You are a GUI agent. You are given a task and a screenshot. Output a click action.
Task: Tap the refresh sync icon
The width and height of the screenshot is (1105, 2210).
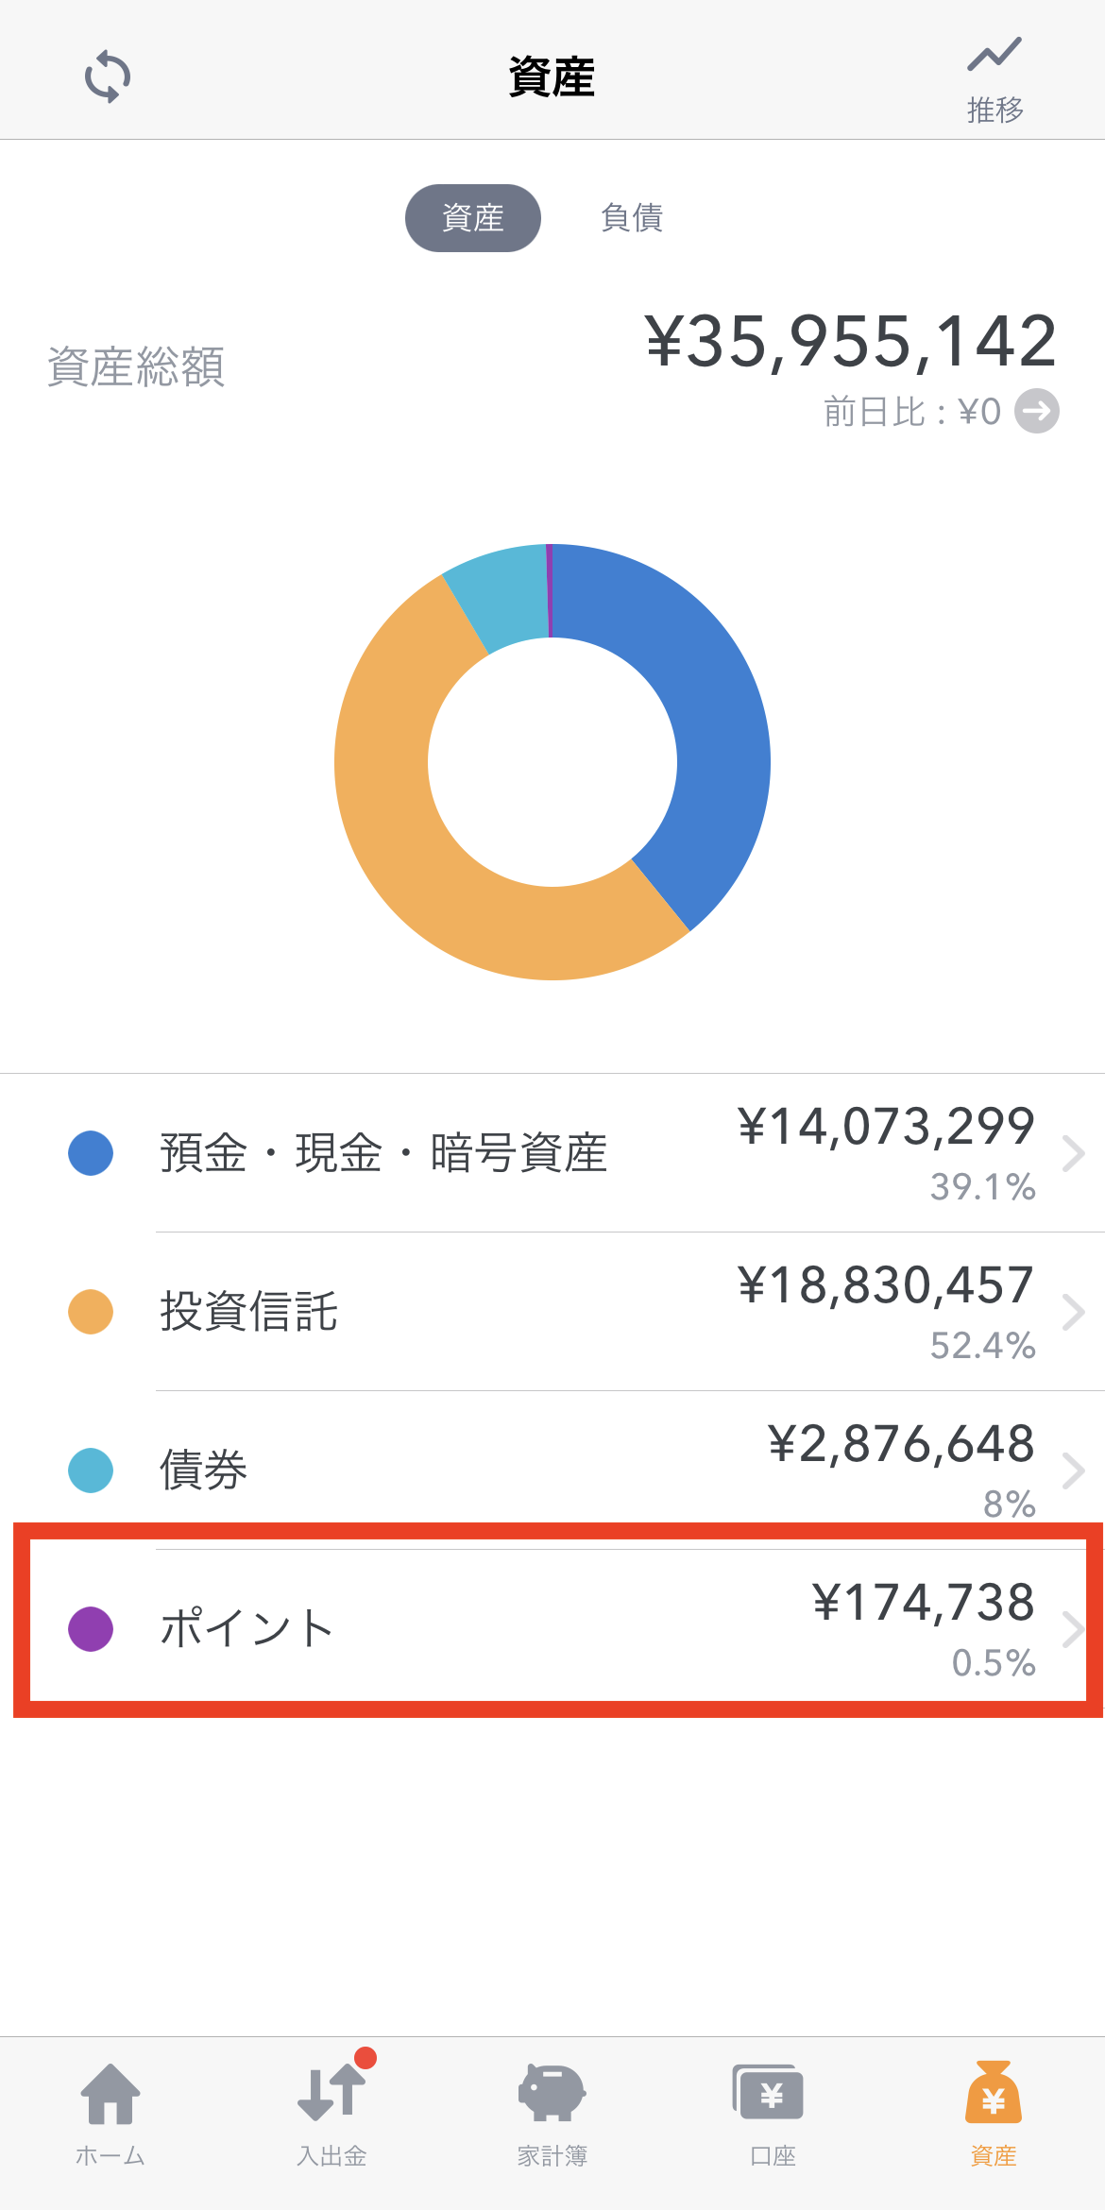(108, 76)
